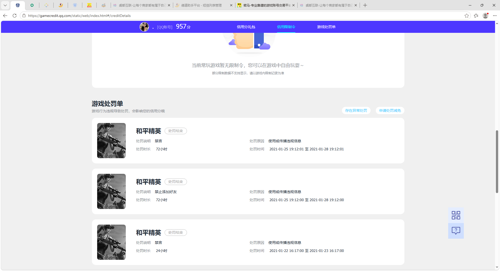Switch to the pinned blue shield tab

click(75, 5)
